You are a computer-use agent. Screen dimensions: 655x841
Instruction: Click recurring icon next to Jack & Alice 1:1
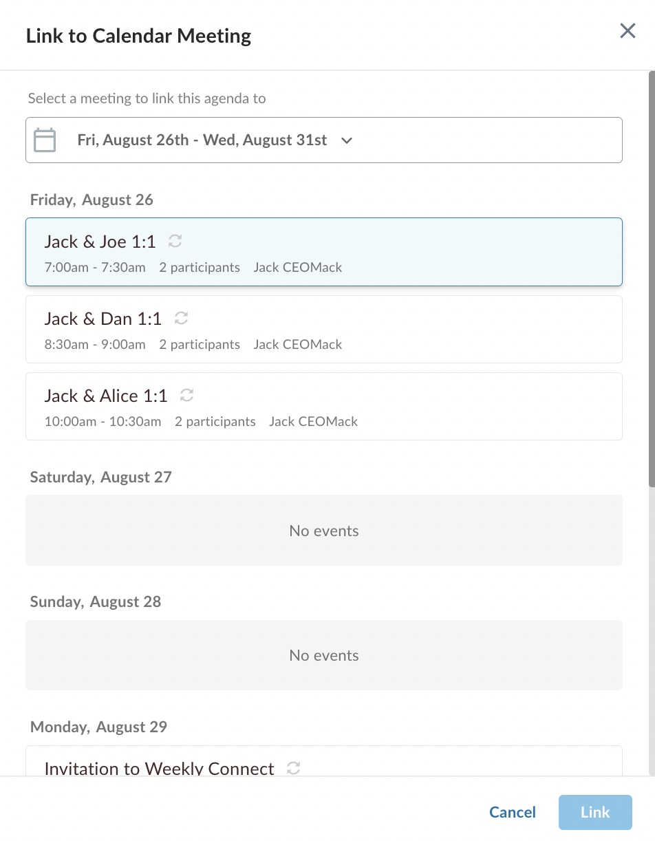click(186, 395)
